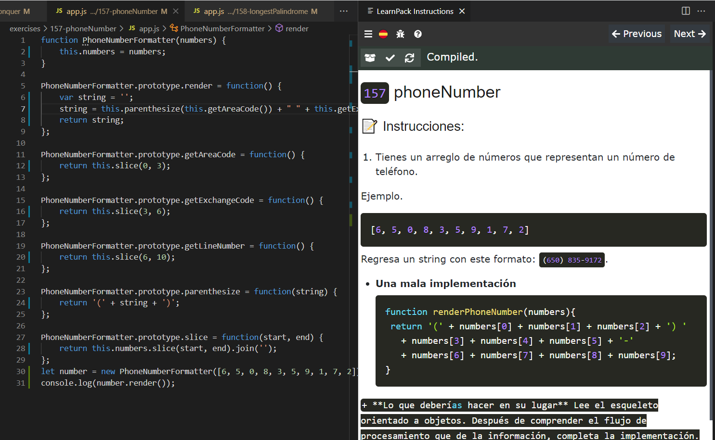Run tests using the checkmark icon
The image size is (715, 440).
[390, 57]
